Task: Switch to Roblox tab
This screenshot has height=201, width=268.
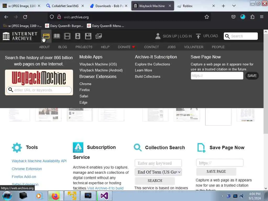Action: coord(195,6)
